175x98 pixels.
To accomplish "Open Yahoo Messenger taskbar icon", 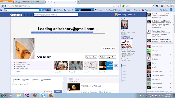I will coord(27,96).
